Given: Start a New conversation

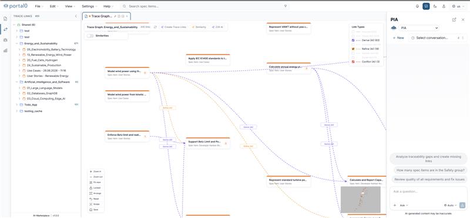Looking at the screenshot, I should [x=399, y=38].
